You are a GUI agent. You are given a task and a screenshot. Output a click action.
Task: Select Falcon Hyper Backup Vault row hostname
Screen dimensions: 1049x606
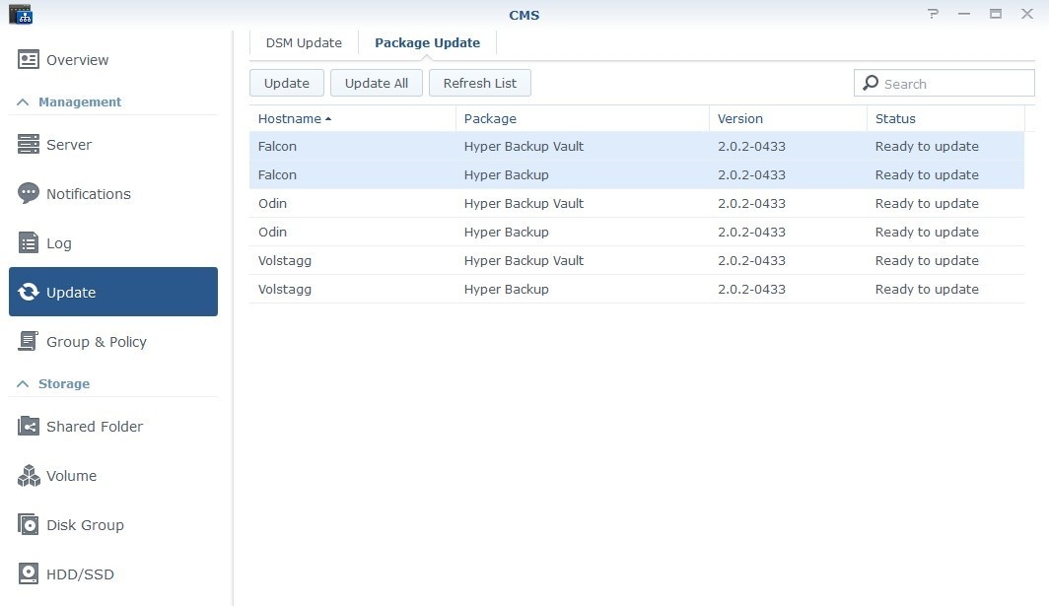pos(277,147)
